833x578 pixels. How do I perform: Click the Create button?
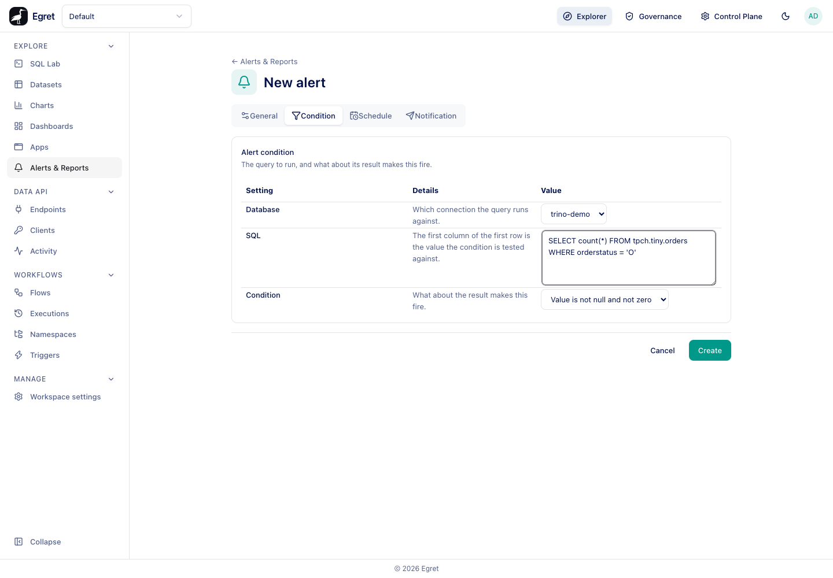point(710,350)
